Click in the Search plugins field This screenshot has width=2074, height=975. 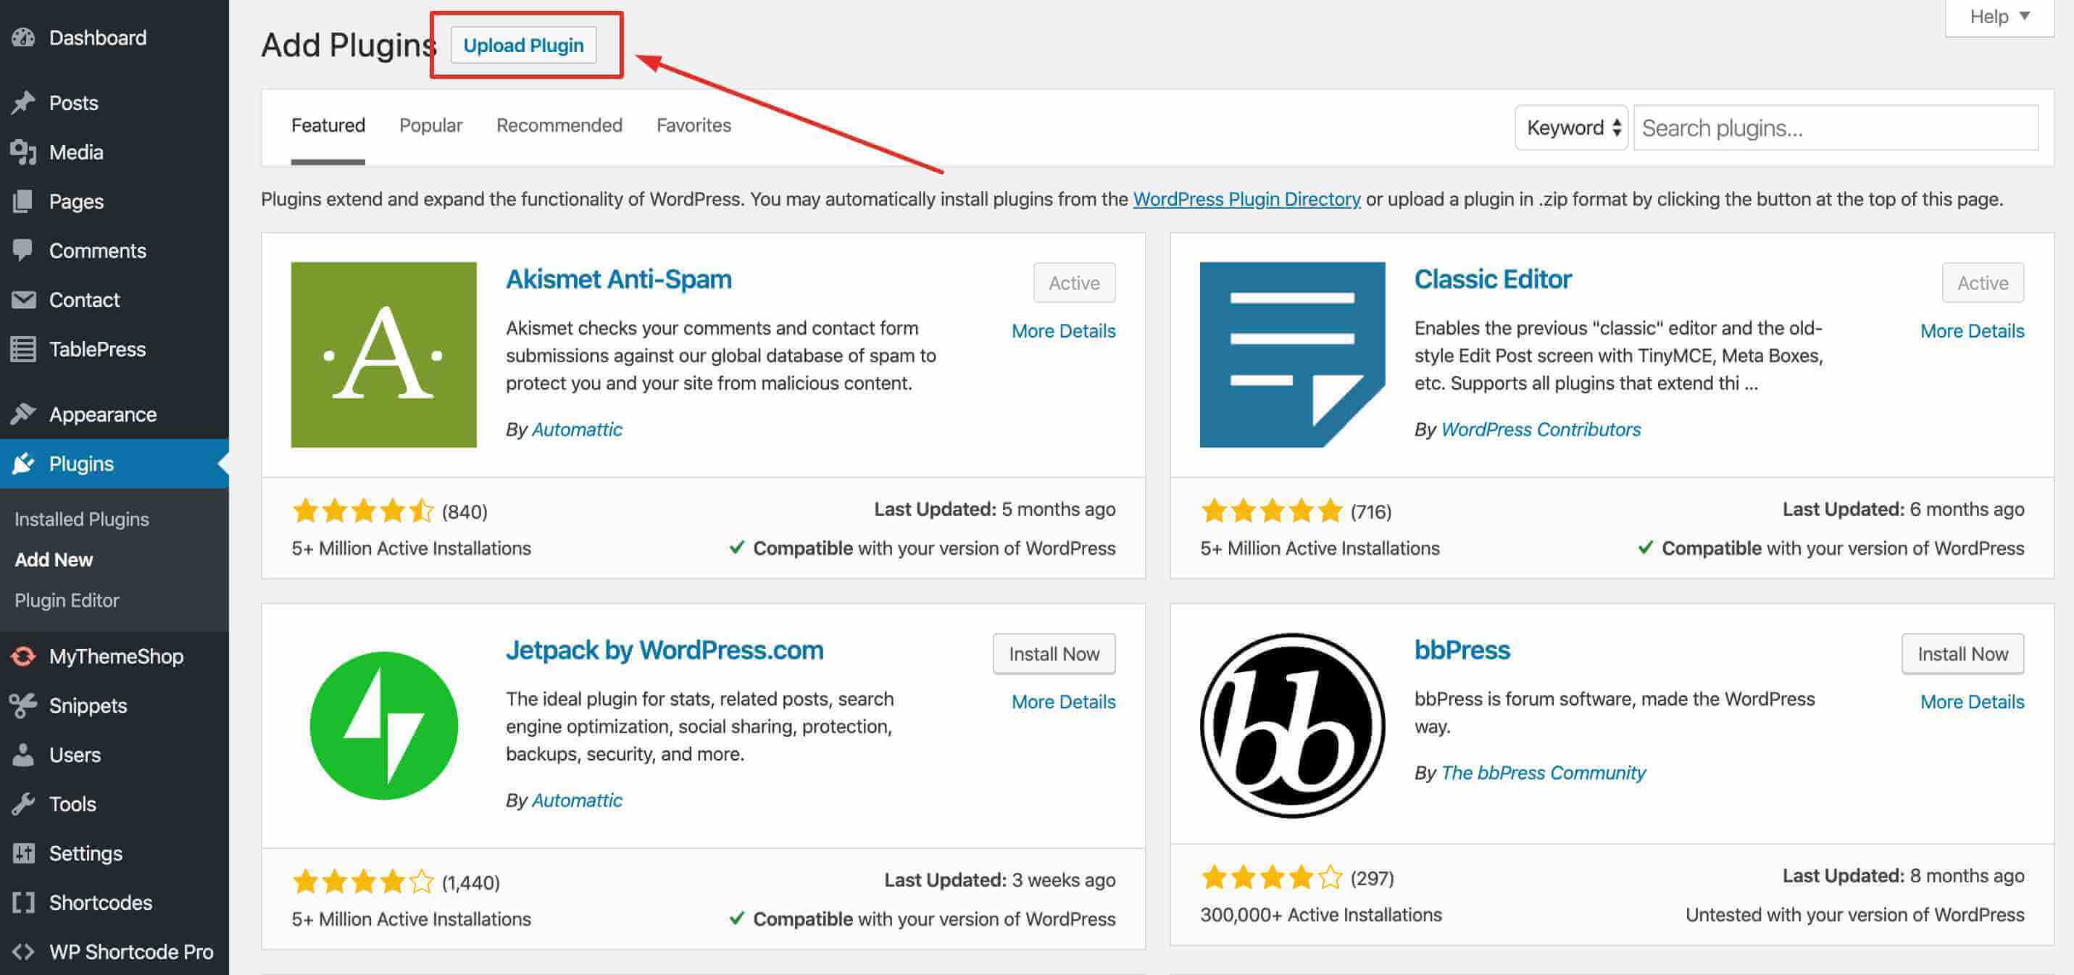tap(1836, 128)
